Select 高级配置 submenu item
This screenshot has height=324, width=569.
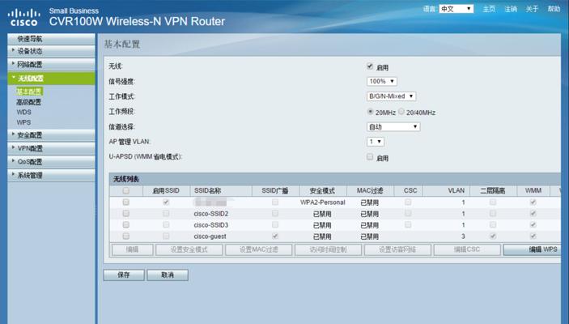28,102
